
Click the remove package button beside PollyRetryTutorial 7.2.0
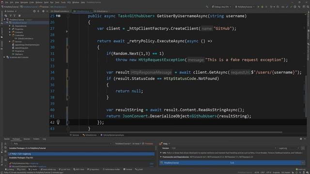click(x=303, y=163)
